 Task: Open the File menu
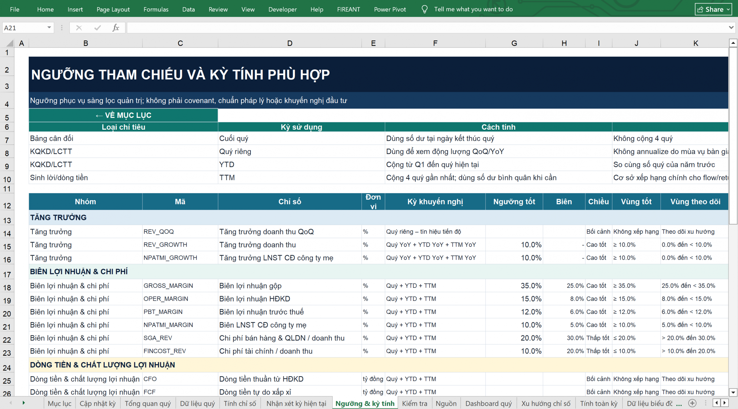(x=15, y=9)
